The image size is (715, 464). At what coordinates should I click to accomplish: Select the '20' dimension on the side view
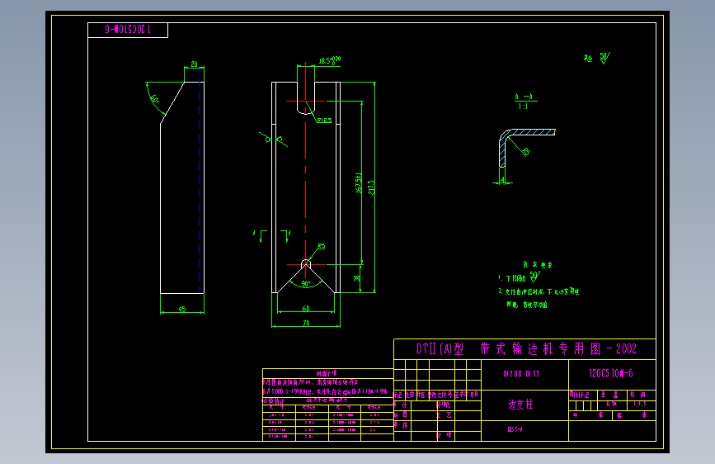click(195, 64)
